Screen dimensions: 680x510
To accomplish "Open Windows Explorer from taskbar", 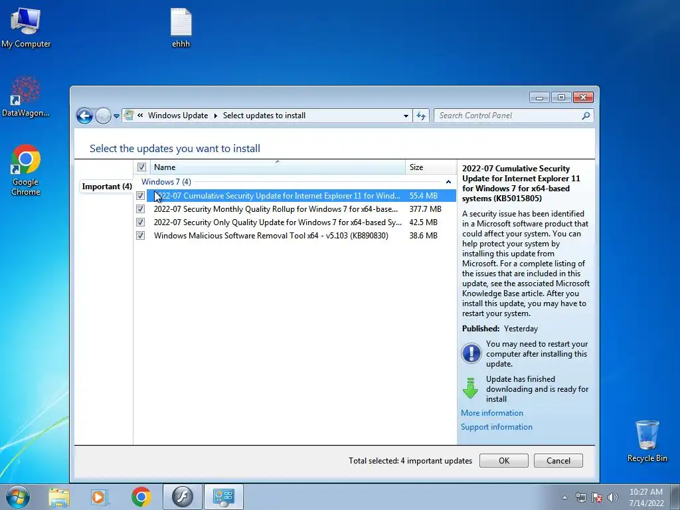I will click(59, 497).
